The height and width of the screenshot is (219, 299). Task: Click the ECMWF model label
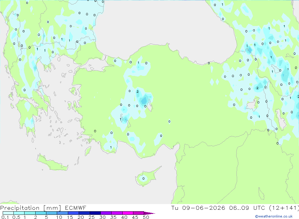click(76, 208)
